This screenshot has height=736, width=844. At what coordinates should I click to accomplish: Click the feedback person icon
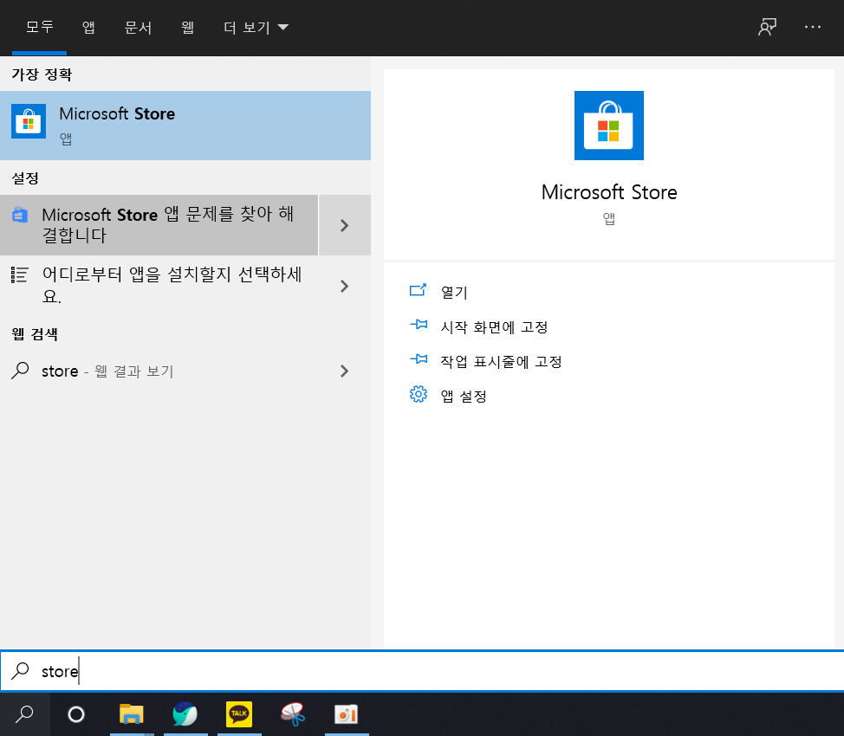click(x=767, y=27)
